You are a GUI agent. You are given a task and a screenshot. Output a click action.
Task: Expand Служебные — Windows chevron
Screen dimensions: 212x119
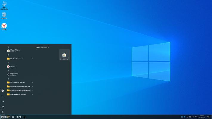click(x=32, y=82)
